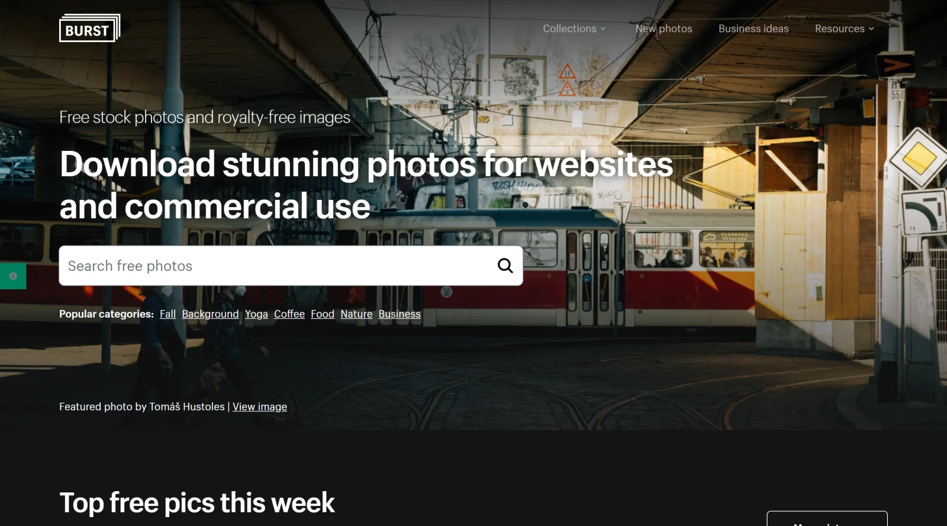Click the magnifying glass search icon
The height and width of the screenshot is (526, 947).
pos(505,266)
